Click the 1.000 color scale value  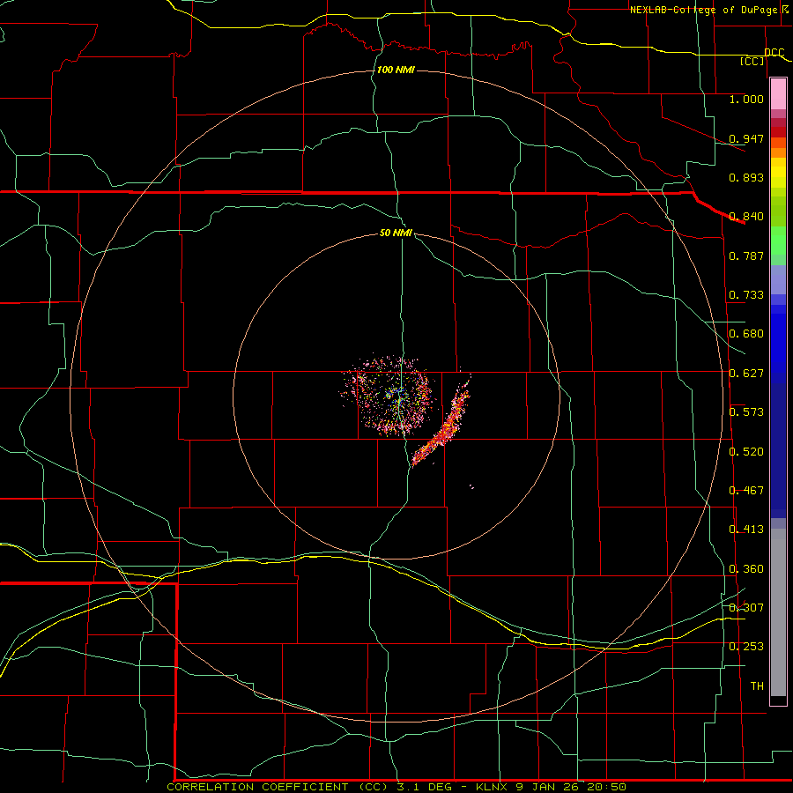coord(746,99)
